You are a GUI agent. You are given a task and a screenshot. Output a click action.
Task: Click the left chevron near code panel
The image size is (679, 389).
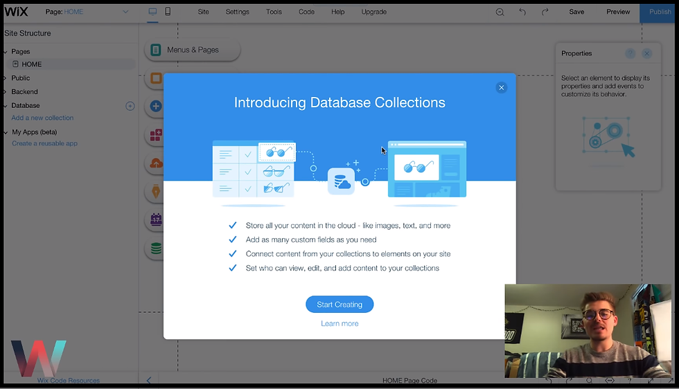point(148,380)
